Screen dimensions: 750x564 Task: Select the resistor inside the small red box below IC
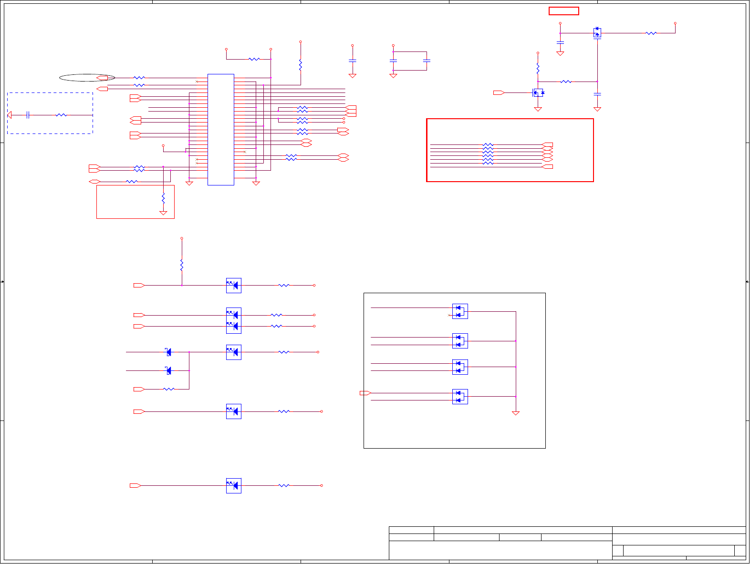pyautogui.click(x=163, y=198)
